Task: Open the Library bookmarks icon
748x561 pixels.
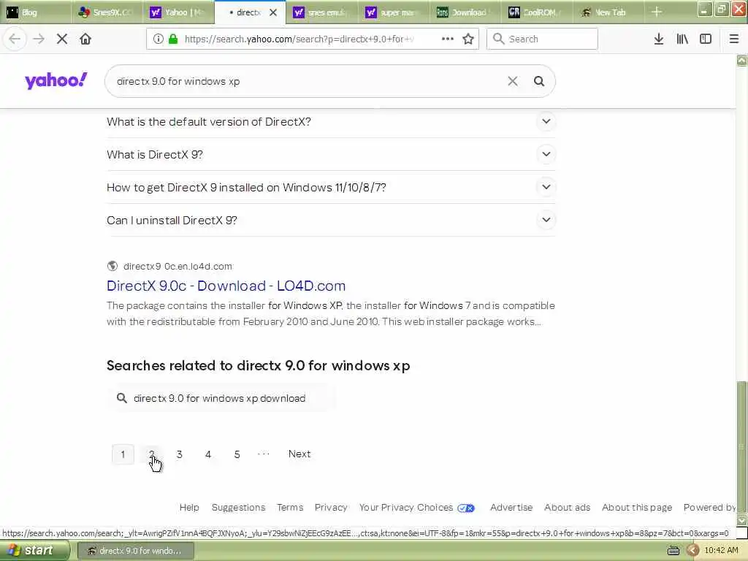Action: [x=682, y=39]
